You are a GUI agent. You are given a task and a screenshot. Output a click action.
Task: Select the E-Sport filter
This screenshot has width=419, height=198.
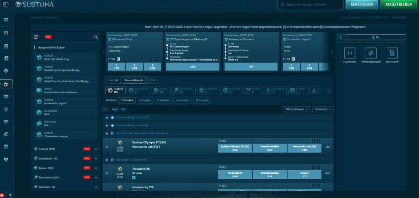pos(298,90)
